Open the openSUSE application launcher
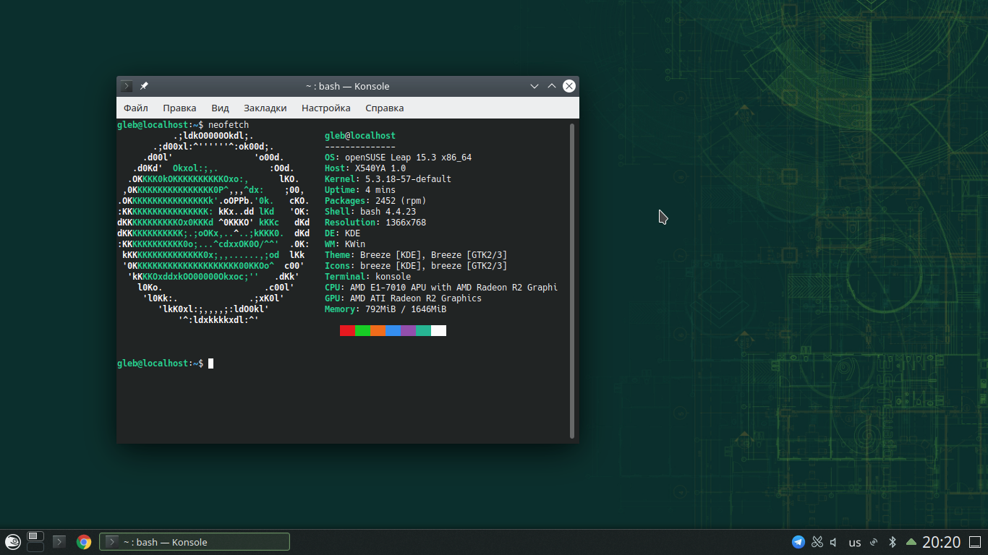Viewport: 988px width, 555px height. tap(12, 542)
